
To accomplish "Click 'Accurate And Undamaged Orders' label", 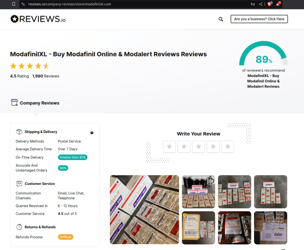I will tap(31, 168).
